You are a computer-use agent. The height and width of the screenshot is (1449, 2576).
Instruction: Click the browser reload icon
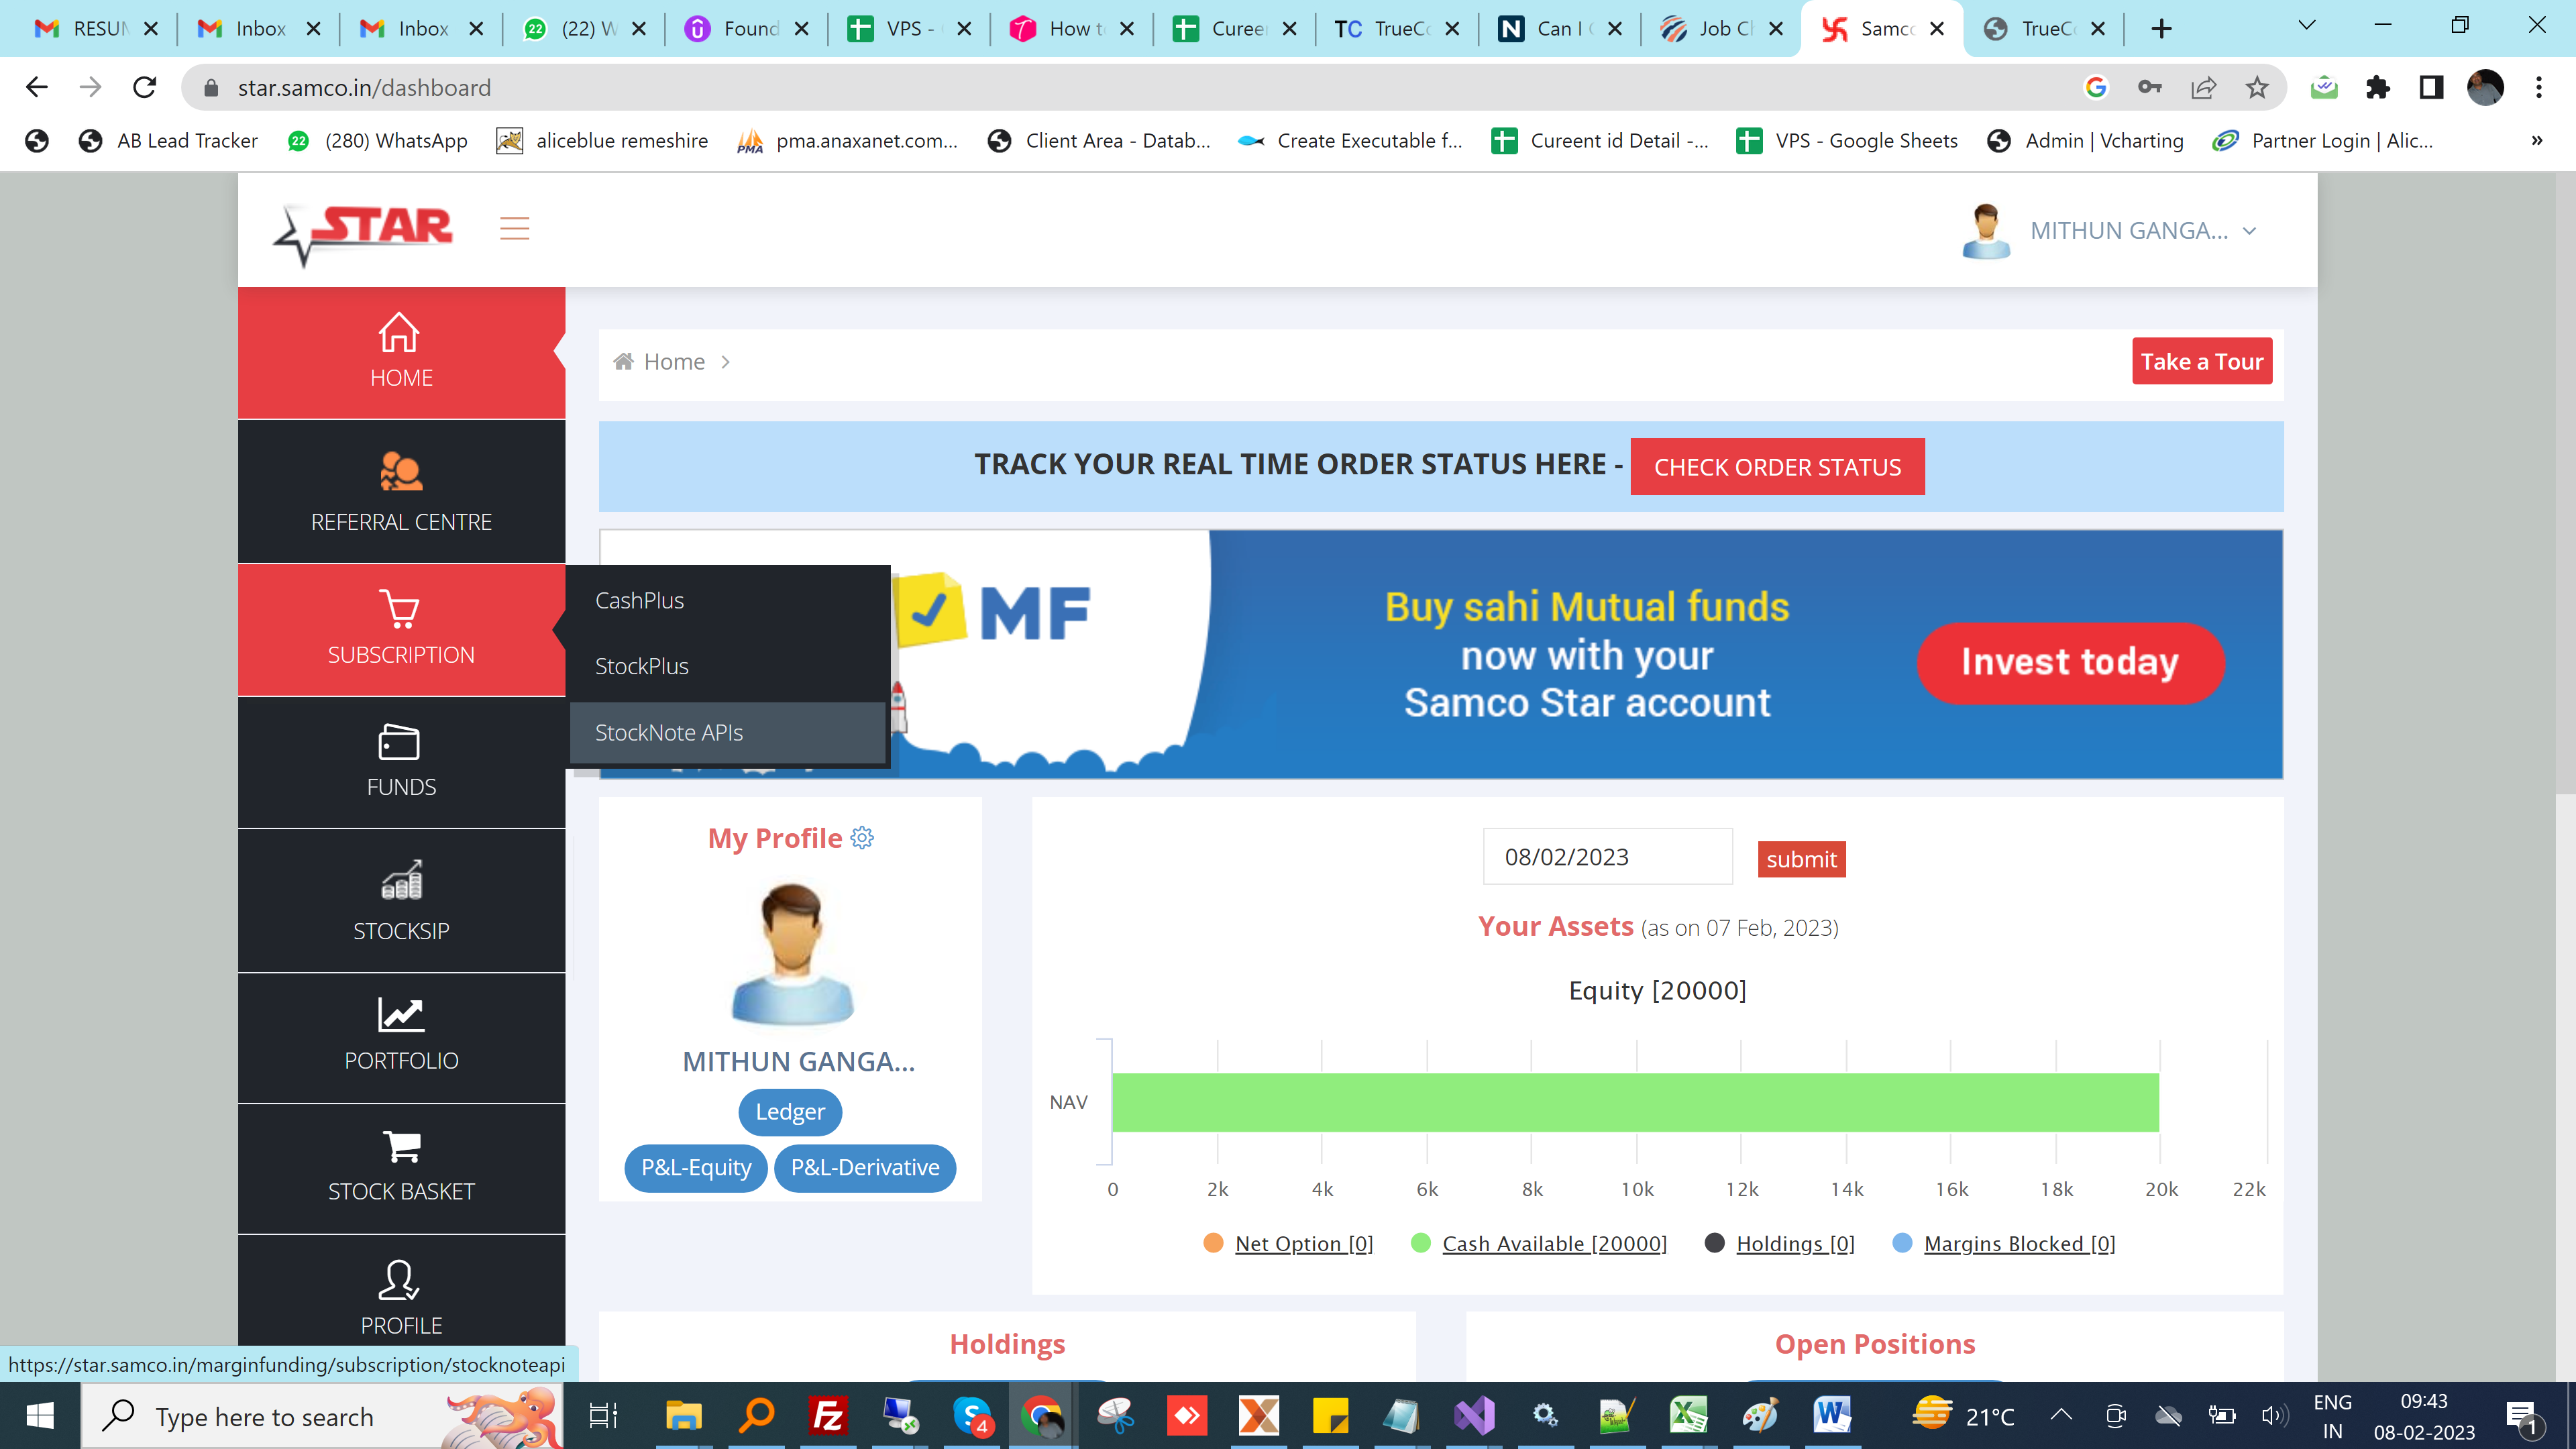click(145, 87)
